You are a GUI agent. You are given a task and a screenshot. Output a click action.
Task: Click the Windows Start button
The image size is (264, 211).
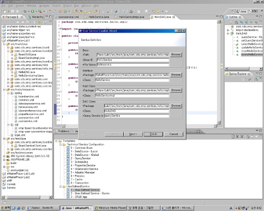(x=5, y=208)
